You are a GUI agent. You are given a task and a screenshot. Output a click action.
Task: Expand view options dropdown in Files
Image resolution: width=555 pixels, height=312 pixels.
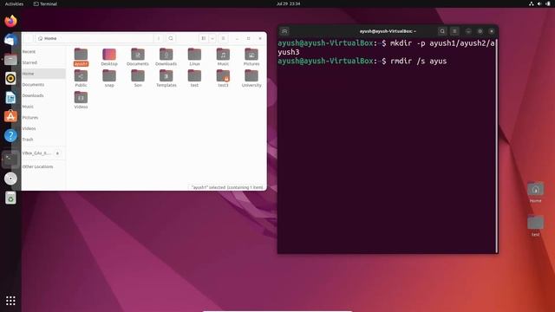(212, 38)
